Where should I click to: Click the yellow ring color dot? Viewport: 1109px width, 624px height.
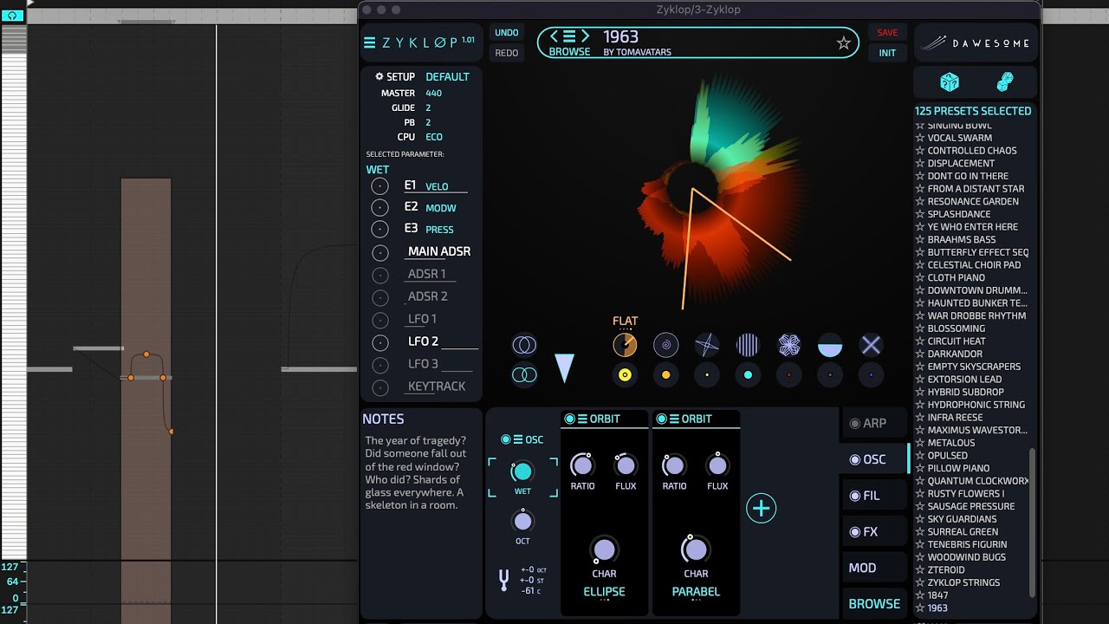625,375
